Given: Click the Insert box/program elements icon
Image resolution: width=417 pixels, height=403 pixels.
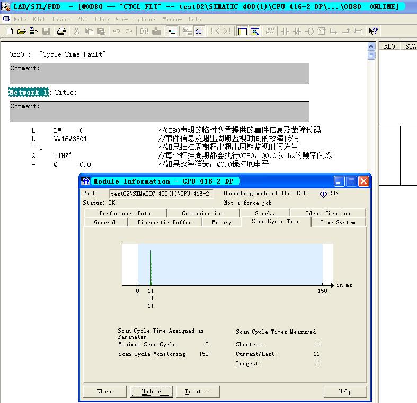Looking at the screenshot, I should tap(270, 31).
